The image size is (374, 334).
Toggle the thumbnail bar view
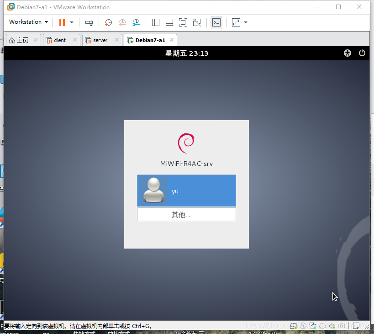(x=169, y=22)
